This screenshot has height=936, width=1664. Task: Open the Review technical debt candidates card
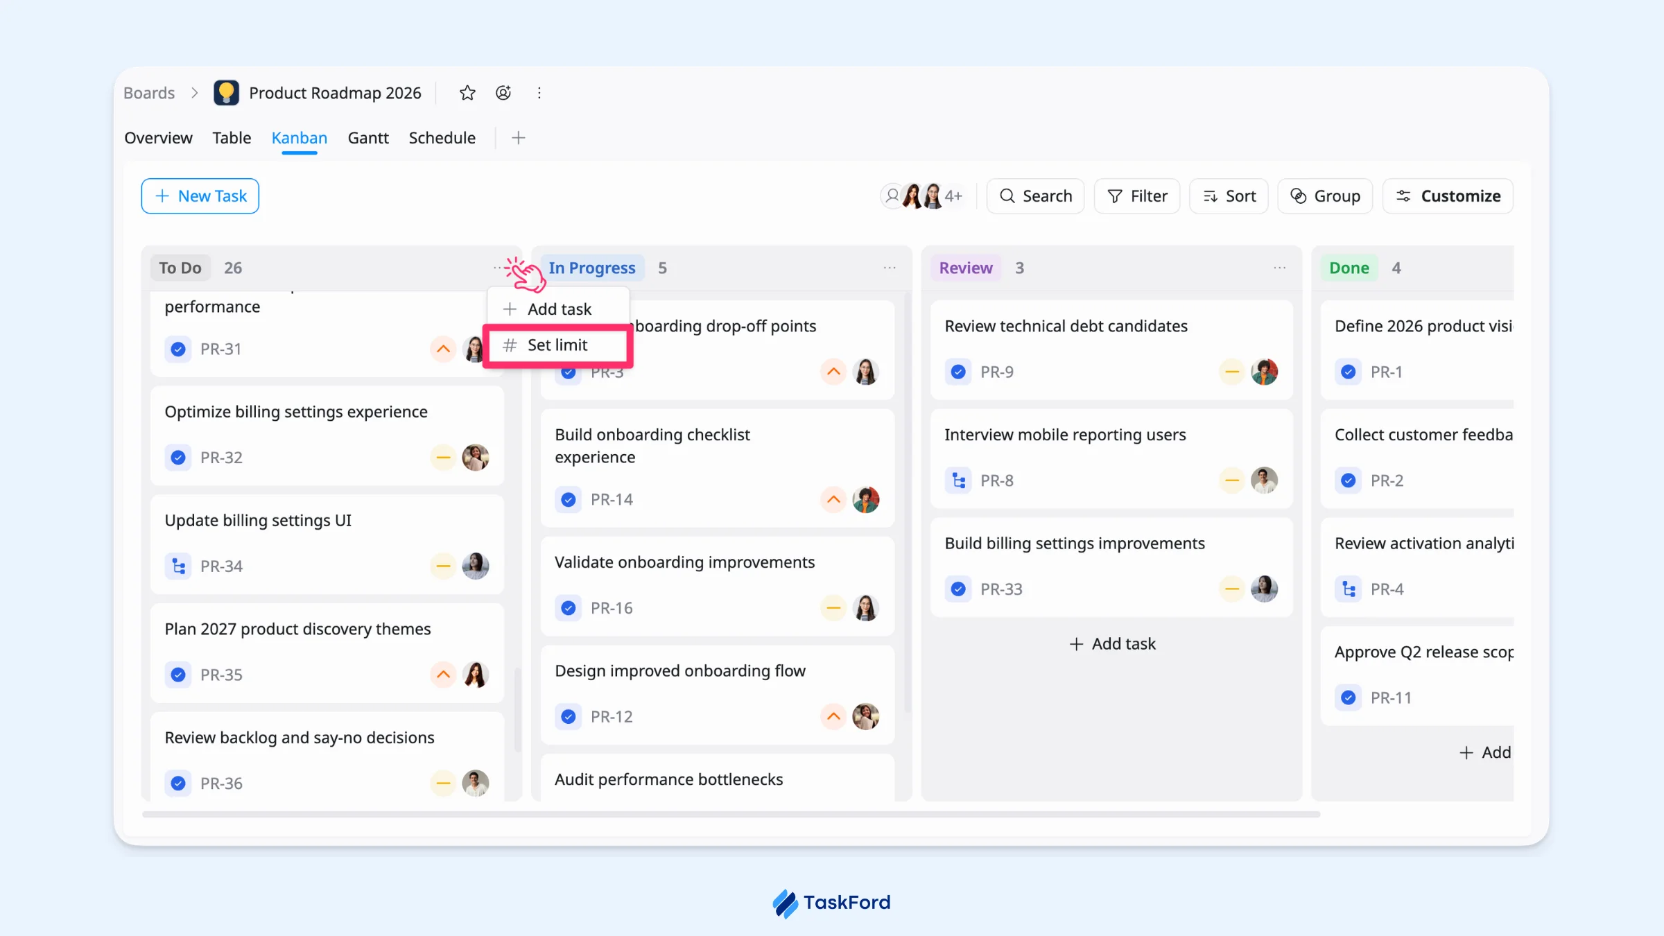pyautogui.click(x=1111, y=349)
